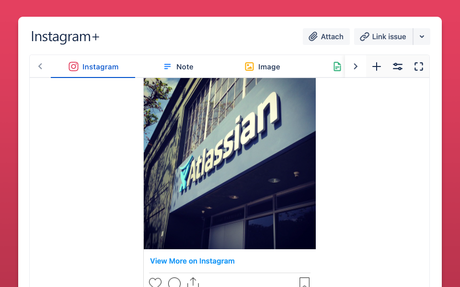Switch to the Note tab
The width and height of the screenshot is (460, 287).
177,66
